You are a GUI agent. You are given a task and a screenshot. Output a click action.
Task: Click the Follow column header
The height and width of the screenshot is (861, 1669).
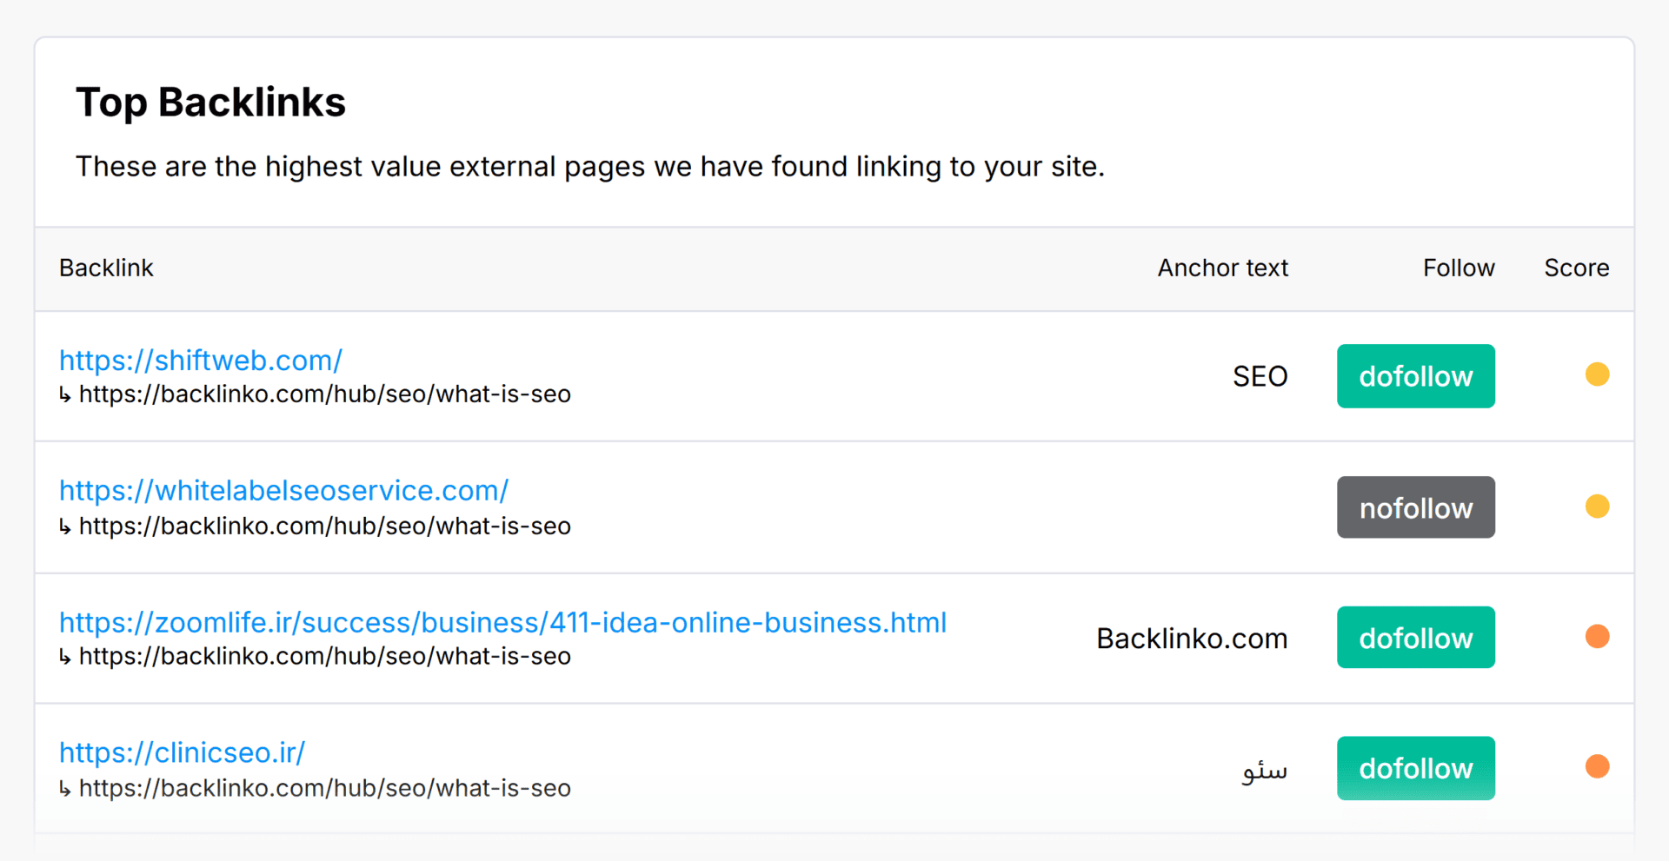click(1458, 268)
